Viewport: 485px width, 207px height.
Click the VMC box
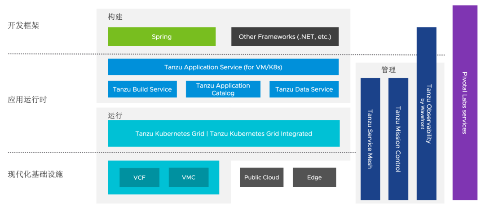(x=188, y=178)
